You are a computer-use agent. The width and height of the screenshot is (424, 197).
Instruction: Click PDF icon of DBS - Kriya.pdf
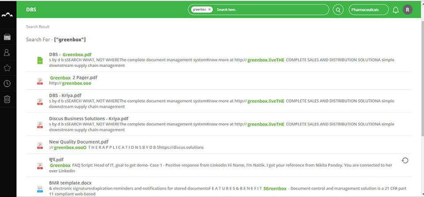coord(40,102)
